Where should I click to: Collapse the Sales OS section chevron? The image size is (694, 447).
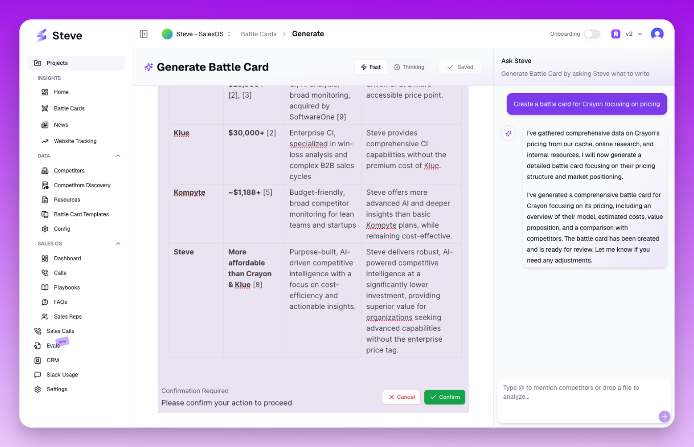pos(118,244)
